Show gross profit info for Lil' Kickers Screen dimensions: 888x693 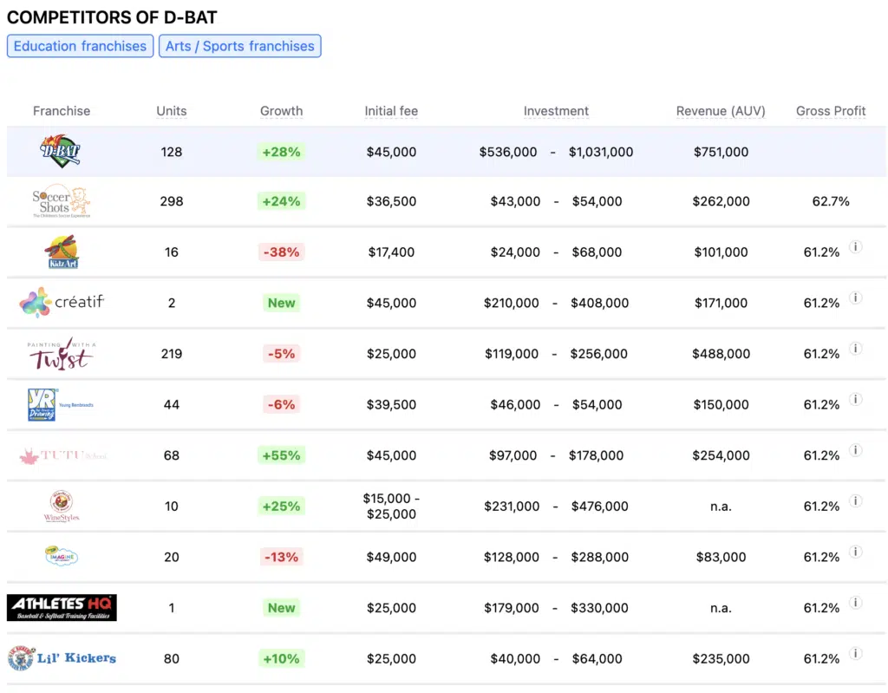[x=856, y=653]
